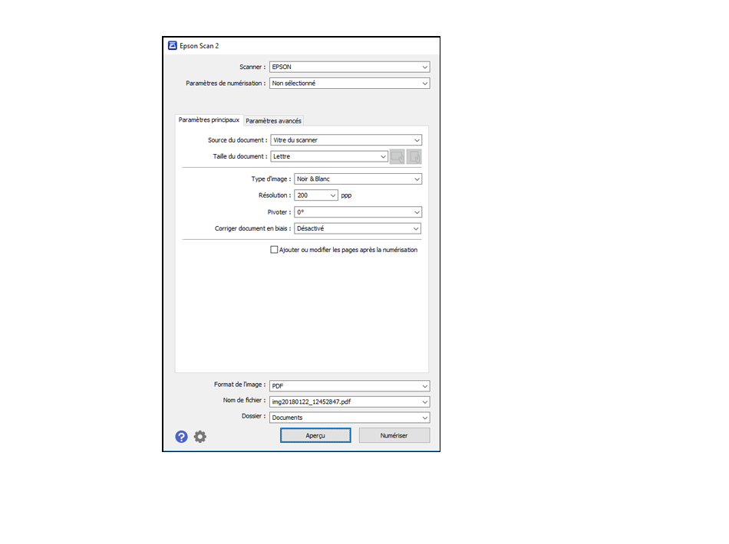729x544 pixels.
Task: Select the portrait orientation icon next to Lettre
Action: (414, 157)
